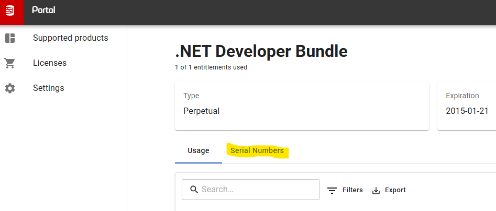Image resolution: width=496 pixels, height=211 pixels.
Task: Click into the Search input field
Action: click(x=250, y=190)
